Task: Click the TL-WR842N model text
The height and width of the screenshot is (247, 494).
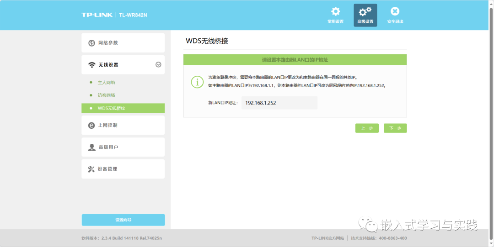Action: pyautogui.click(x=133, y=15)
